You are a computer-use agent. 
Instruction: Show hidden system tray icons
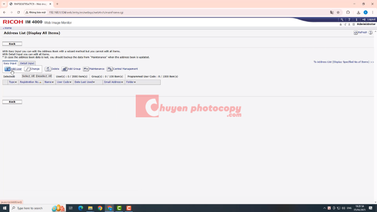pos(324,208)
